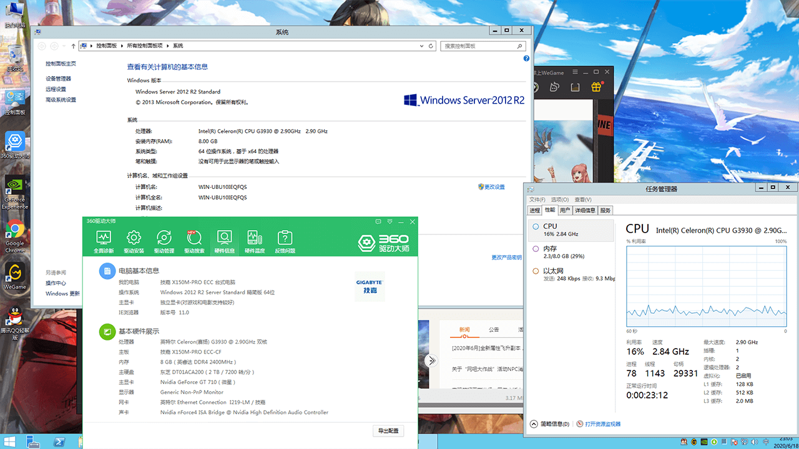Switch to 新闻 tab in game launcher
799x449 pixels.
[x=464, y=329]
